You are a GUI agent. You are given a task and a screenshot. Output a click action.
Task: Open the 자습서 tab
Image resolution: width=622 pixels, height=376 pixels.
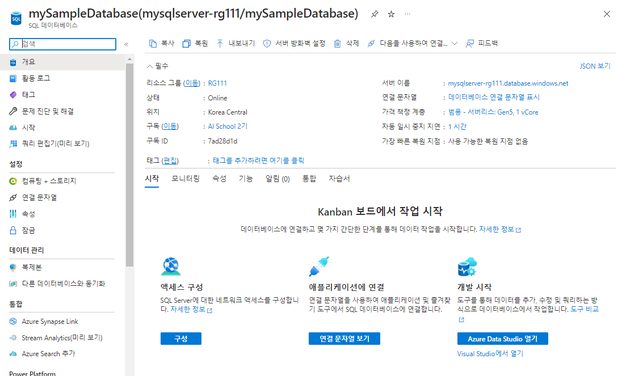click(339, 179)
